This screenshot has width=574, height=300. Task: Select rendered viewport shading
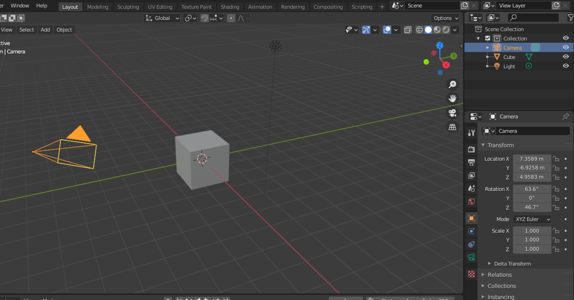click(445, 30)
